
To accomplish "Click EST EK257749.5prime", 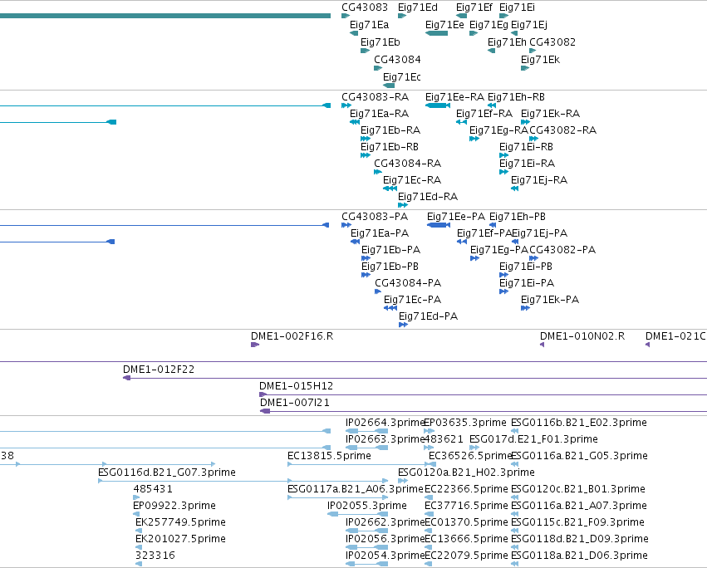I will 180,524.
